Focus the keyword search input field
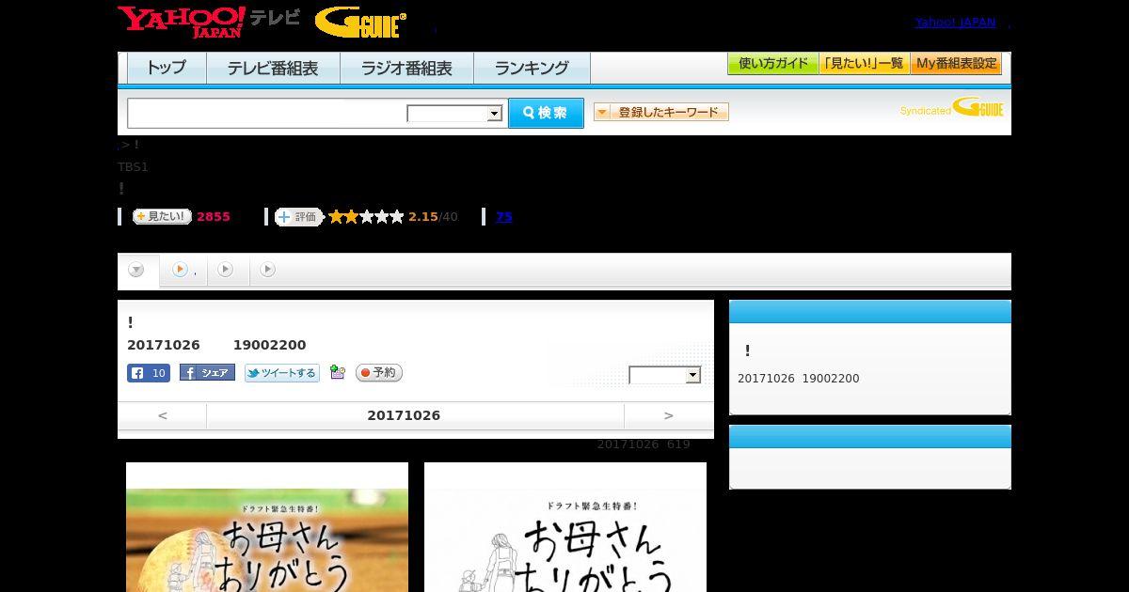Image resolution: width=1129 pixels, height=592 pixels. (267, 113)
